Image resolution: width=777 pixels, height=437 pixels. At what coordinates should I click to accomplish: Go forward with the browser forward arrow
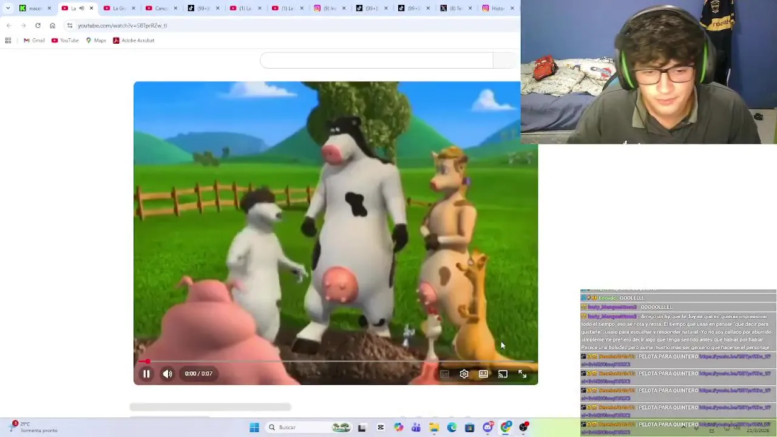tap(23, 25)
